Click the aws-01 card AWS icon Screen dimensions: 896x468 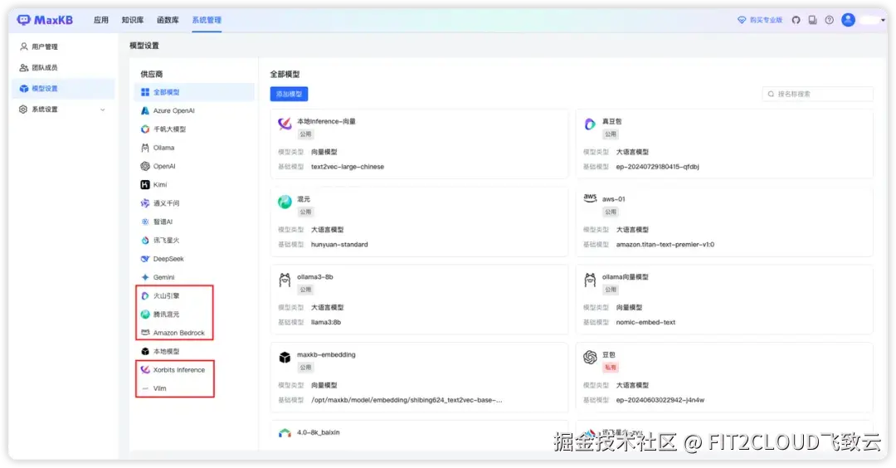tap(590, 197)
